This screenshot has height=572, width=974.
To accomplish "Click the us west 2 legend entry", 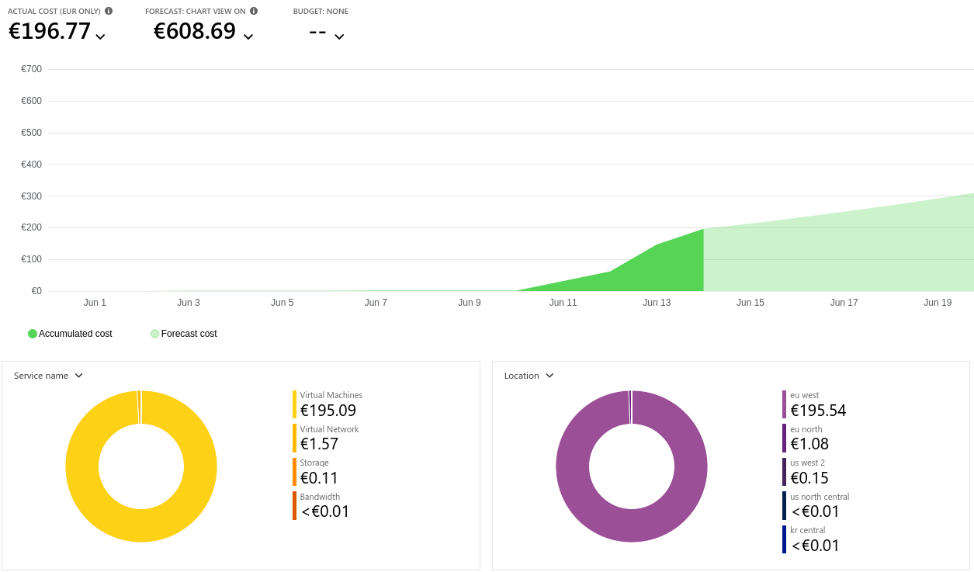I will pyautogui.click(x=809, y=472).
